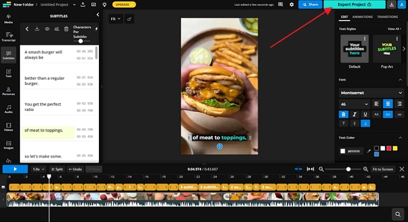Viewport: 408px width, 222px height.
Task: Delete subtitles with the trash icon
Action: (x=66, y=29)
